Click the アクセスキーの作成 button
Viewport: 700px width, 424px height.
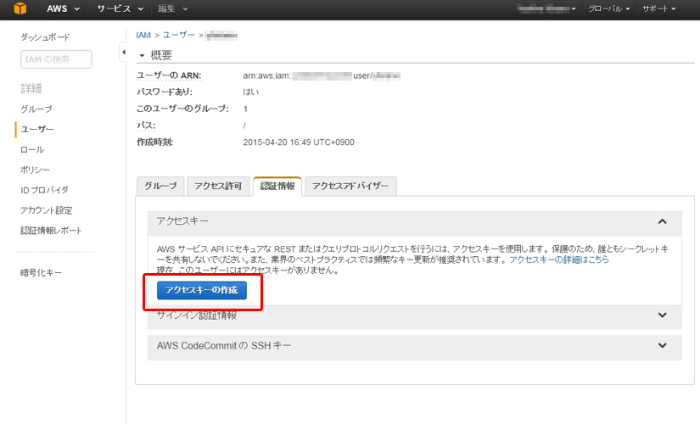[x=201, y=291]
